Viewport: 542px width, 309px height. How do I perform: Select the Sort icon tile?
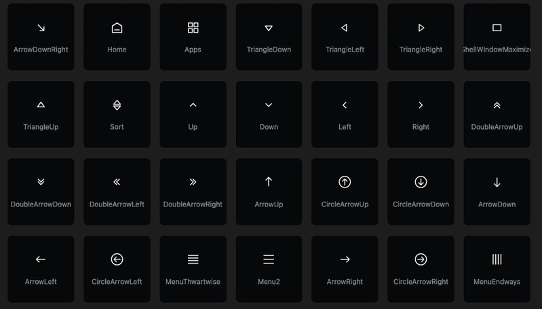(117, 115)
